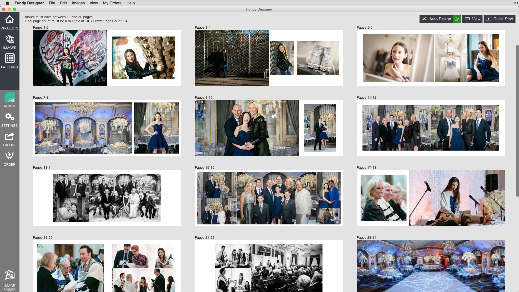Open the Edit menu
The height and width of the screenshot is (292, 519).
[x=64, y=3]
